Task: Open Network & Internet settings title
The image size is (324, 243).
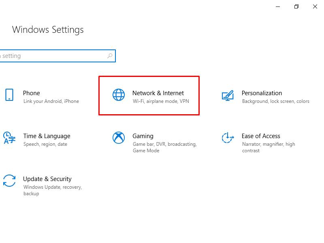Action: [x=158, y=93]
